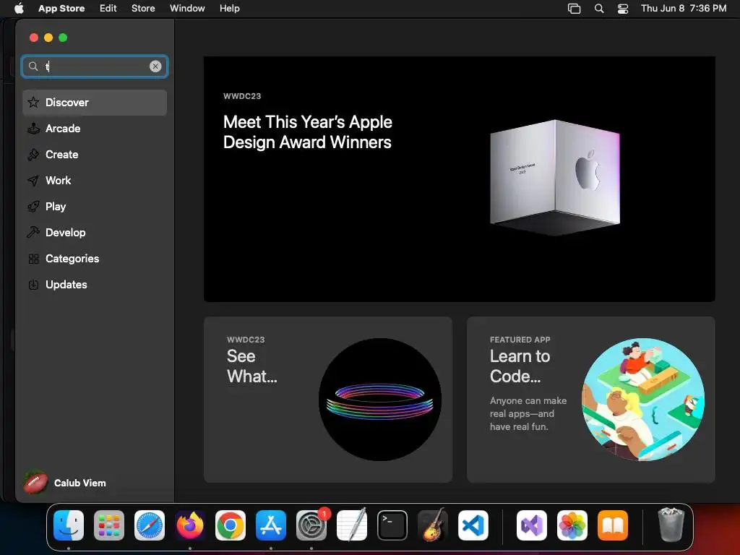Open the Trash in the Dock

coord(671,525)
